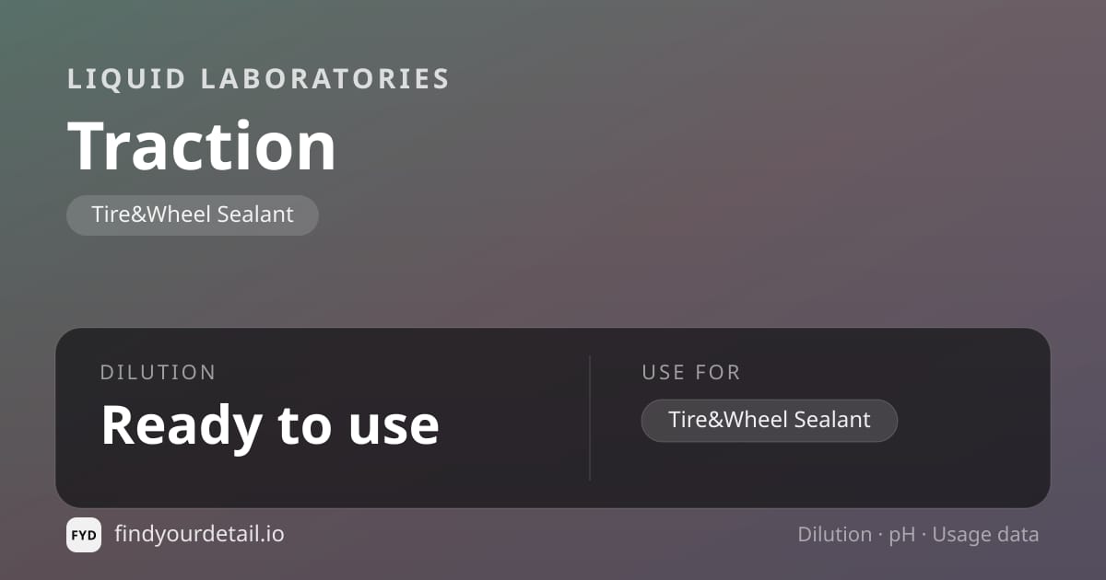Select Usage data in the footer

[985, 536]
